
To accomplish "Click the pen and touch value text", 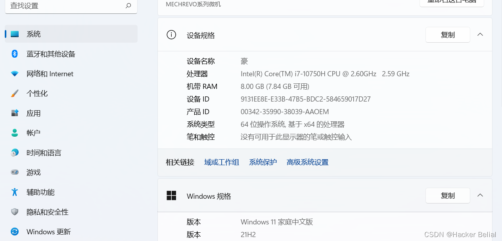I will click(x=296, y=137).
